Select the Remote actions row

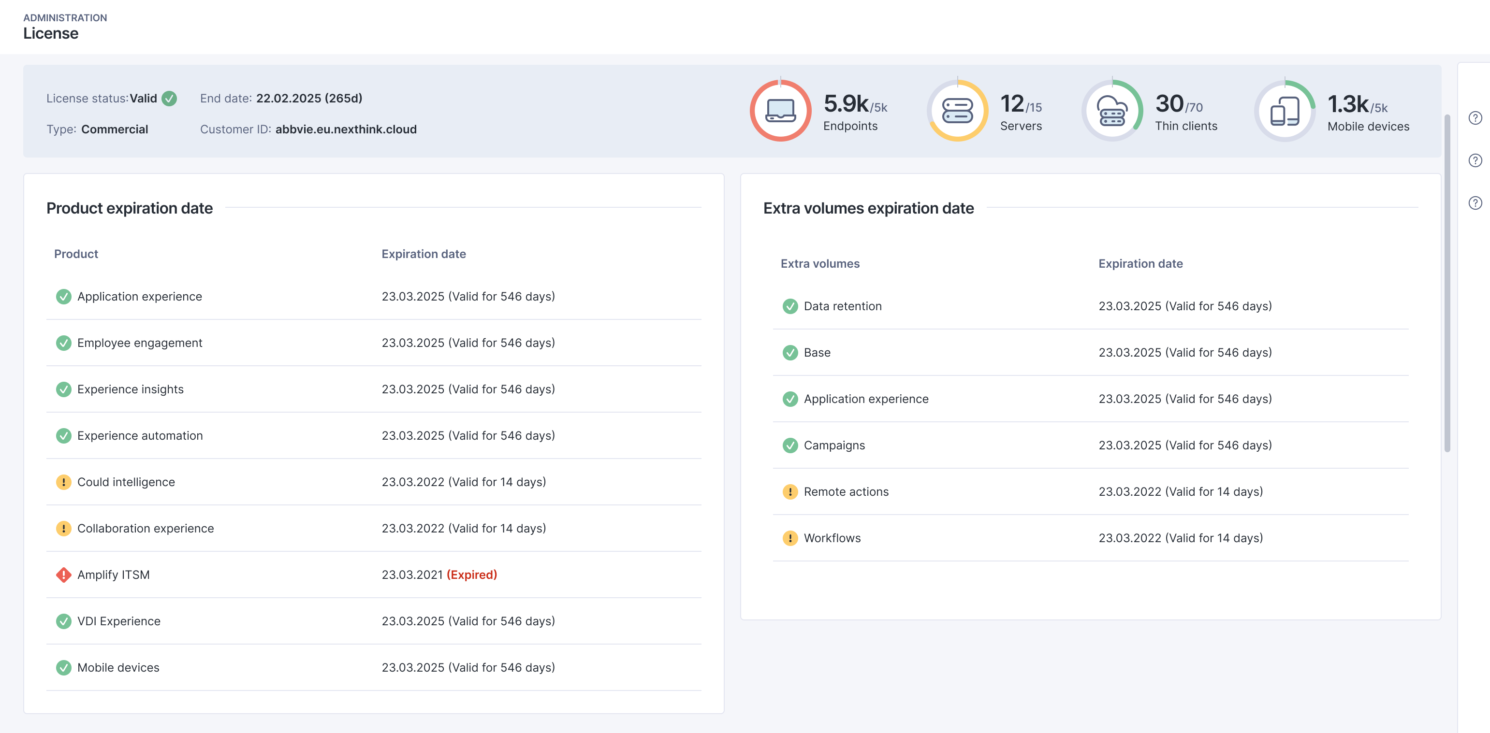click(846, 491)
